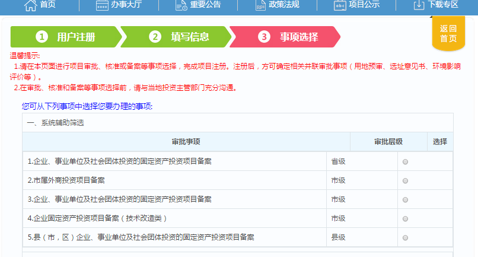Open the 办事大厅 navigation menu item

point(128,5)
